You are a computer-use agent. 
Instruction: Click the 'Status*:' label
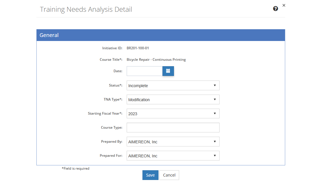click(116, 85)
